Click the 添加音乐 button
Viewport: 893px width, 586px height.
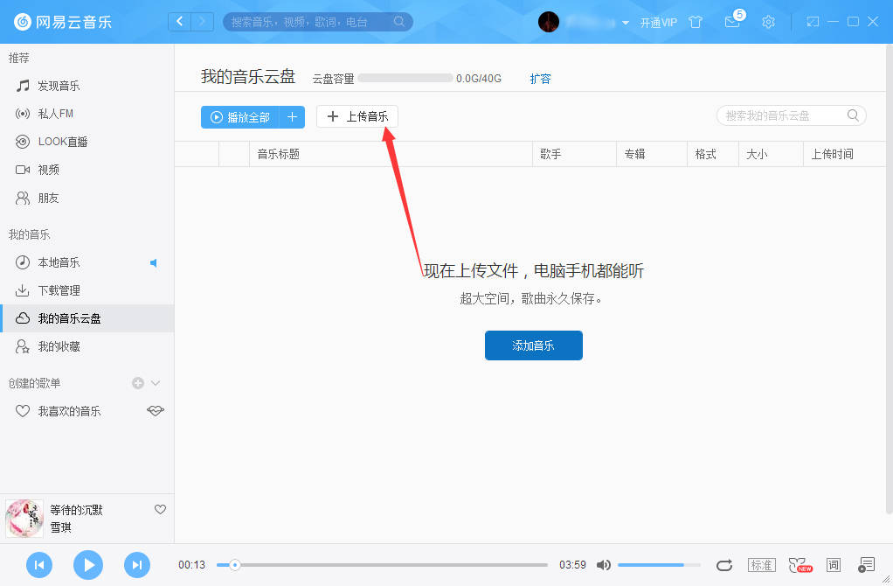[x=533, y=345]
